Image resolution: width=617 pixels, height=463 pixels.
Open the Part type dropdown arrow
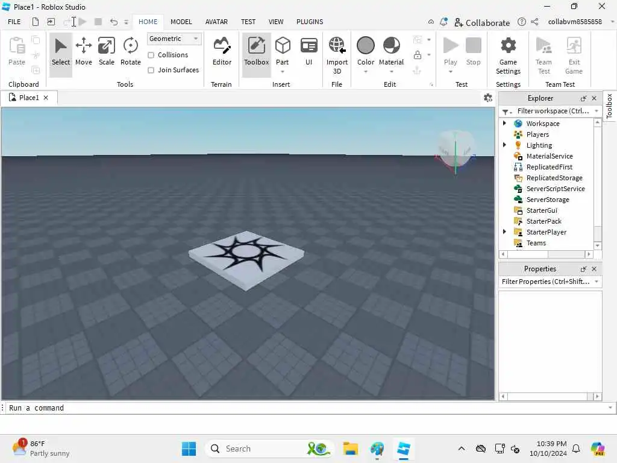click(283, 72)
